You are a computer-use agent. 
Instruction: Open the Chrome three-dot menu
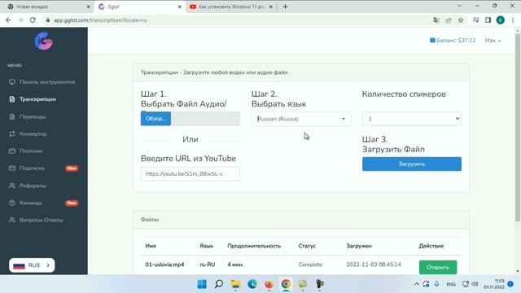pos(513,20)
